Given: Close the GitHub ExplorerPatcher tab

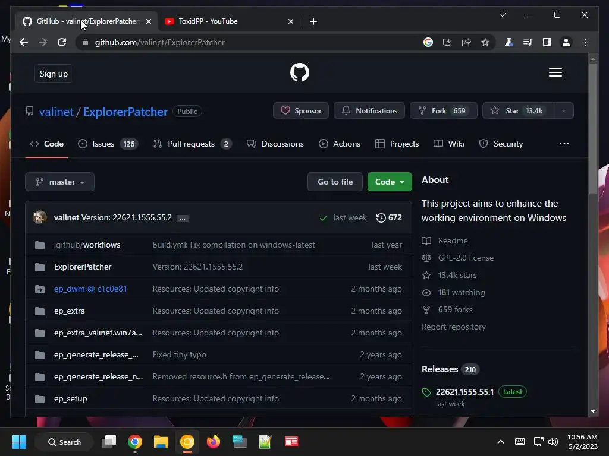Looking at the screenshot, I should [x=148, y=21].
